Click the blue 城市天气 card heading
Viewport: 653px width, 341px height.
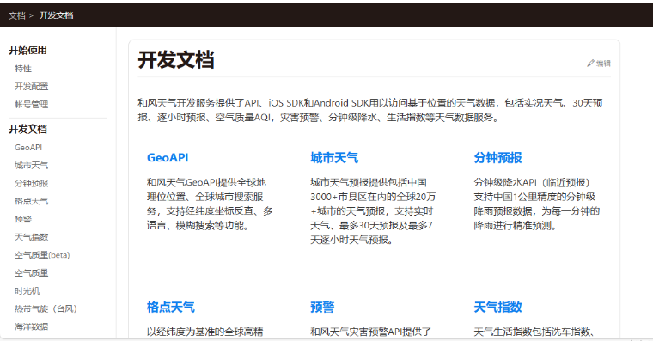coord(334,158)
